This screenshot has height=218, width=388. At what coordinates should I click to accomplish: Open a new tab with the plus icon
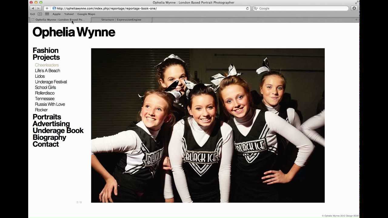[x=356, y=20]
